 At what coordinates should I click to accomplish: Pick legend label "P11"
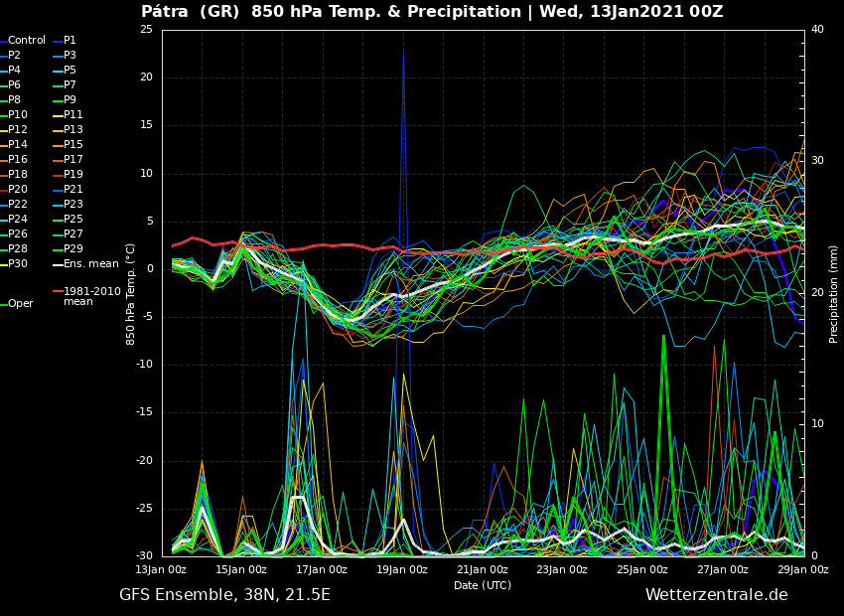(69, 114)
